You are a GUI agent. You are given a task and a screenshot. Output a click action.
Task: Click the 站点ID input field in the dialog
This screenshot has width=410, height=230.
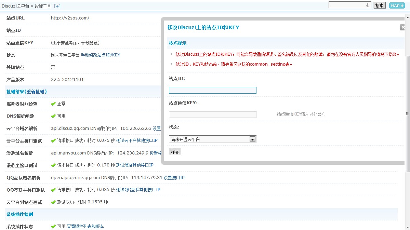[x=213, y=90]
